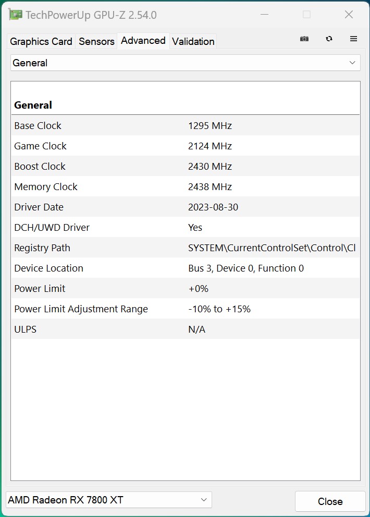370x517 pixels.
Task: Maximize the GPU-Z window
Action: (306, 15)
